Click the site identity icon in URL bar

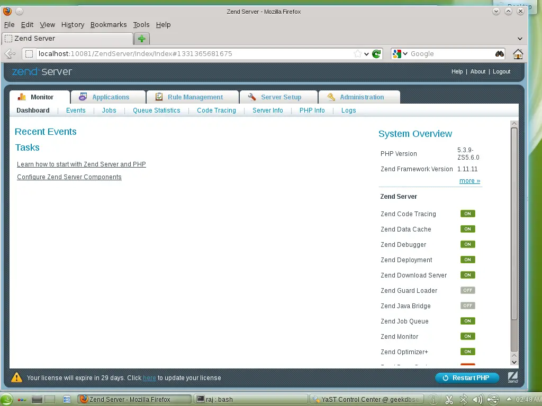tap(29, 53)
